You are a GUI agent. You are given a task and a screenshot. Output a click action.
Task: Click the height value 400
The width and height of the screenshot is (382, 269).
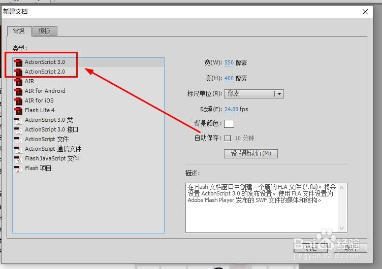[229, 78]
